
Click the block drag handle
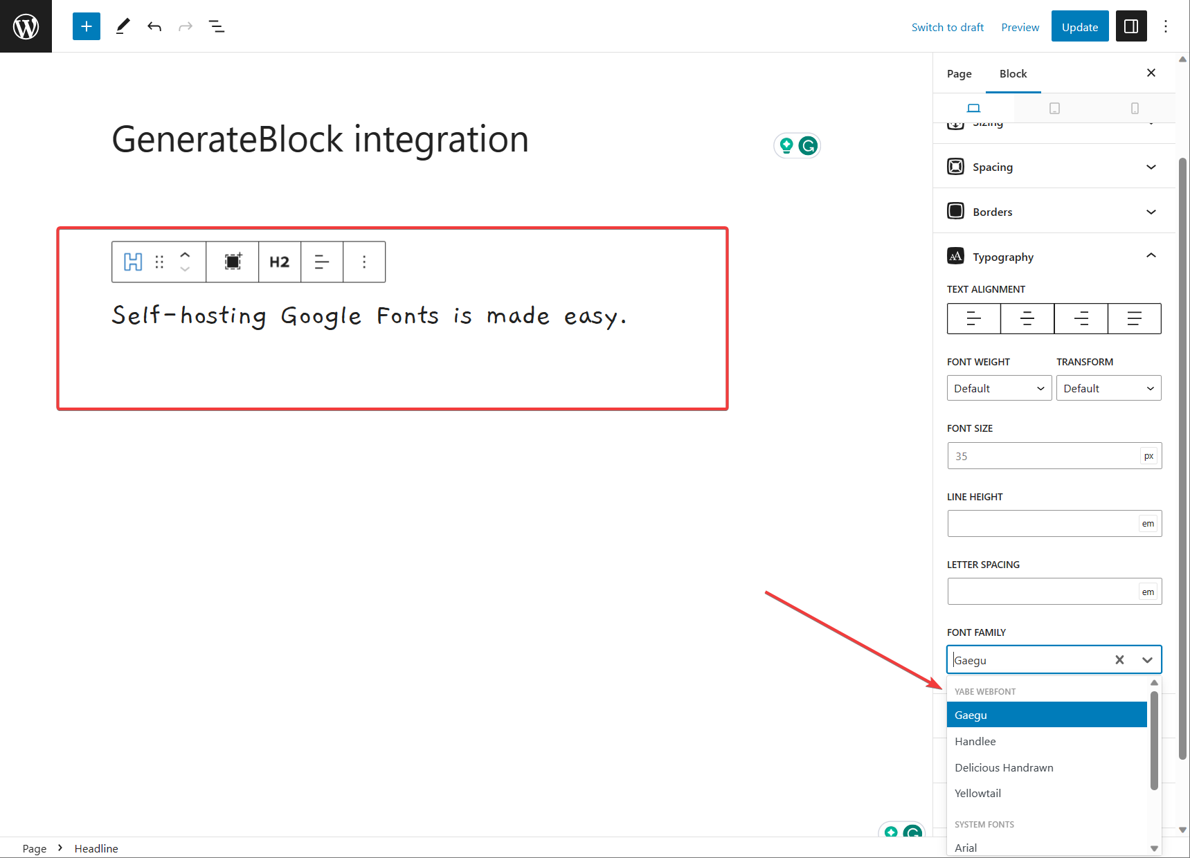pos(159,262)
